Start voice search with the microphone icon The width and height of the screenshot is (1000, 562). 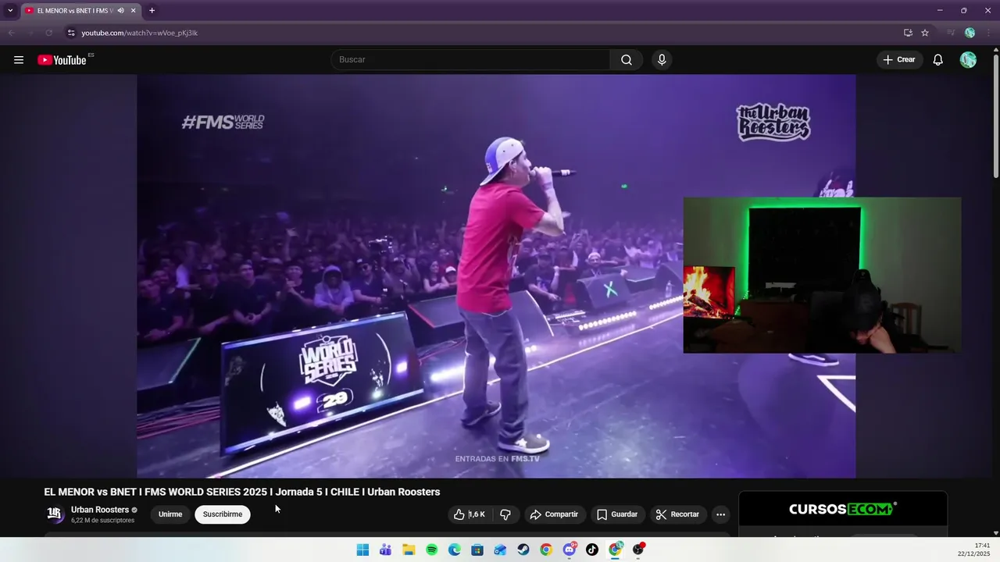[x=662, y=60]
